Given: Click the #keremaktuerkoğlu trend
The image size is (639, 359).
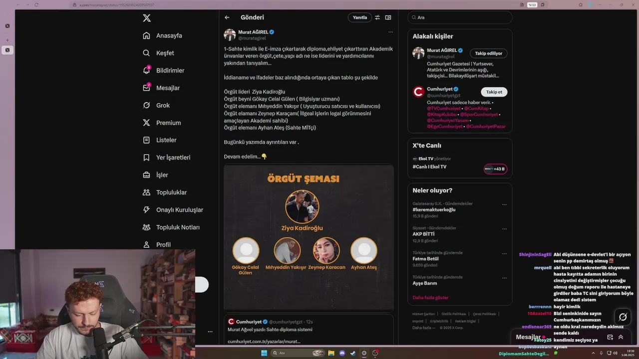Looking at the screenshot, I should 434,210.
